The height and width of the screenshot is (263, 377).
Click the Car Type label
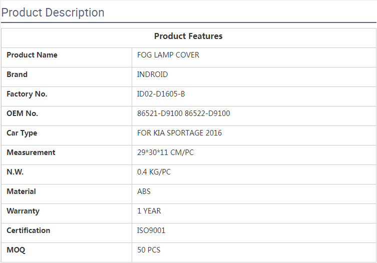click(22, 133)
